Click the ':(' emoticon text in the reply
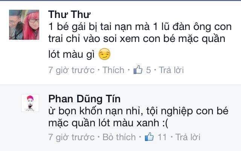241x151 pixels. click(165, 123)
